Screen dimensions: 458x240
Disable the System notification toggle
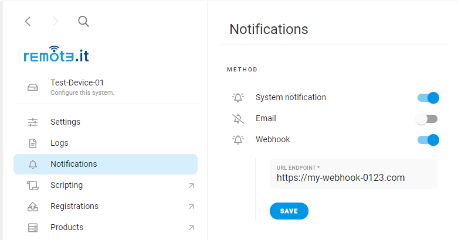428,98
